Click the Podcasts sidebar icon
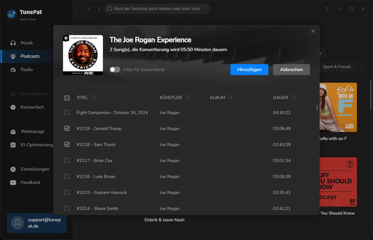Viewport: 373px width, 240px height. [x=13, y=57]
